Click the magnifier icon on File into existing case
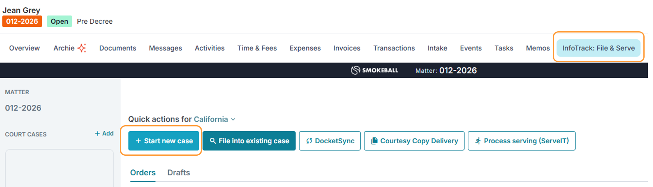 coord(213,141)
